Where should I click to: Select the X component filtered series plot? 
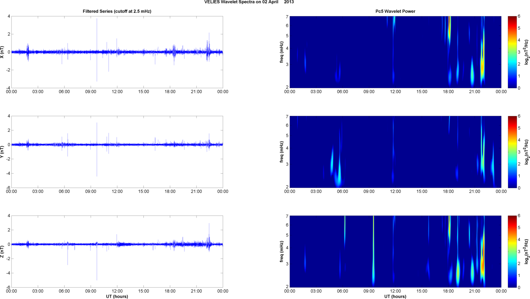117,52
